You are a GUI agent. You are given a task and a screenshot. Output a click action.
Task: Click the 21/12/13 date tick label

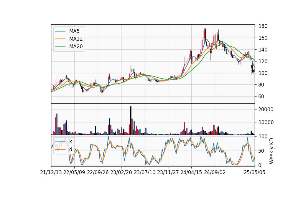(x=51, y=173)
